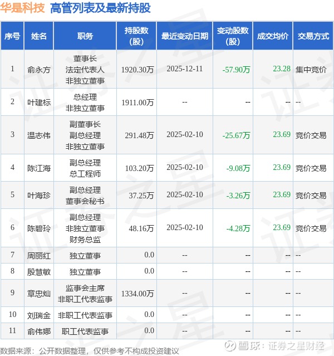
Task: Select the name 陈碧玲
Action: click(39, 228)
